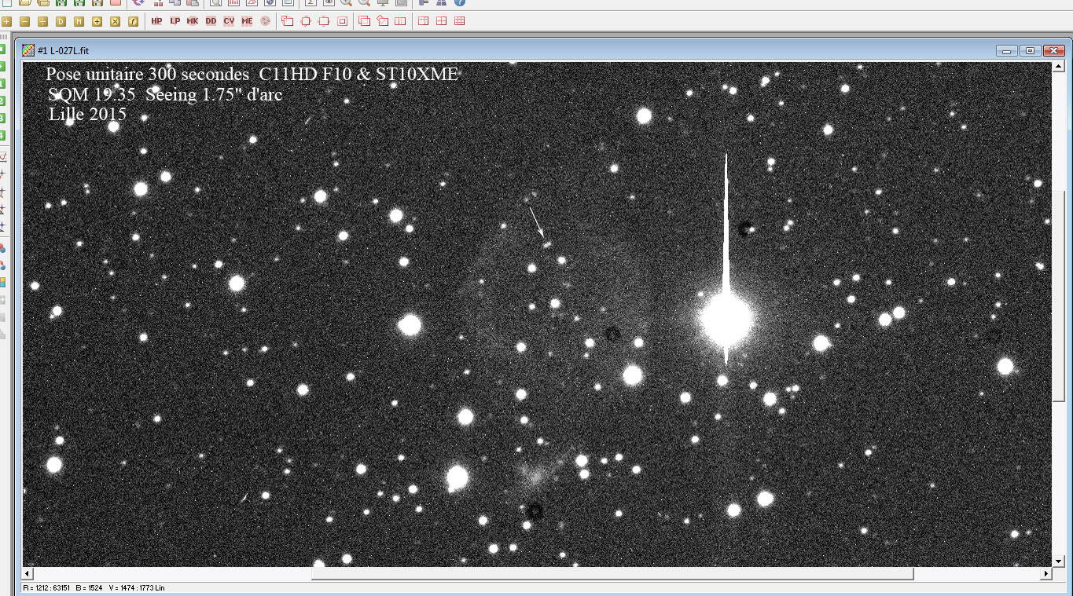
Task: Click the colored squares icon in left sidebar
Action: (3, 282)
